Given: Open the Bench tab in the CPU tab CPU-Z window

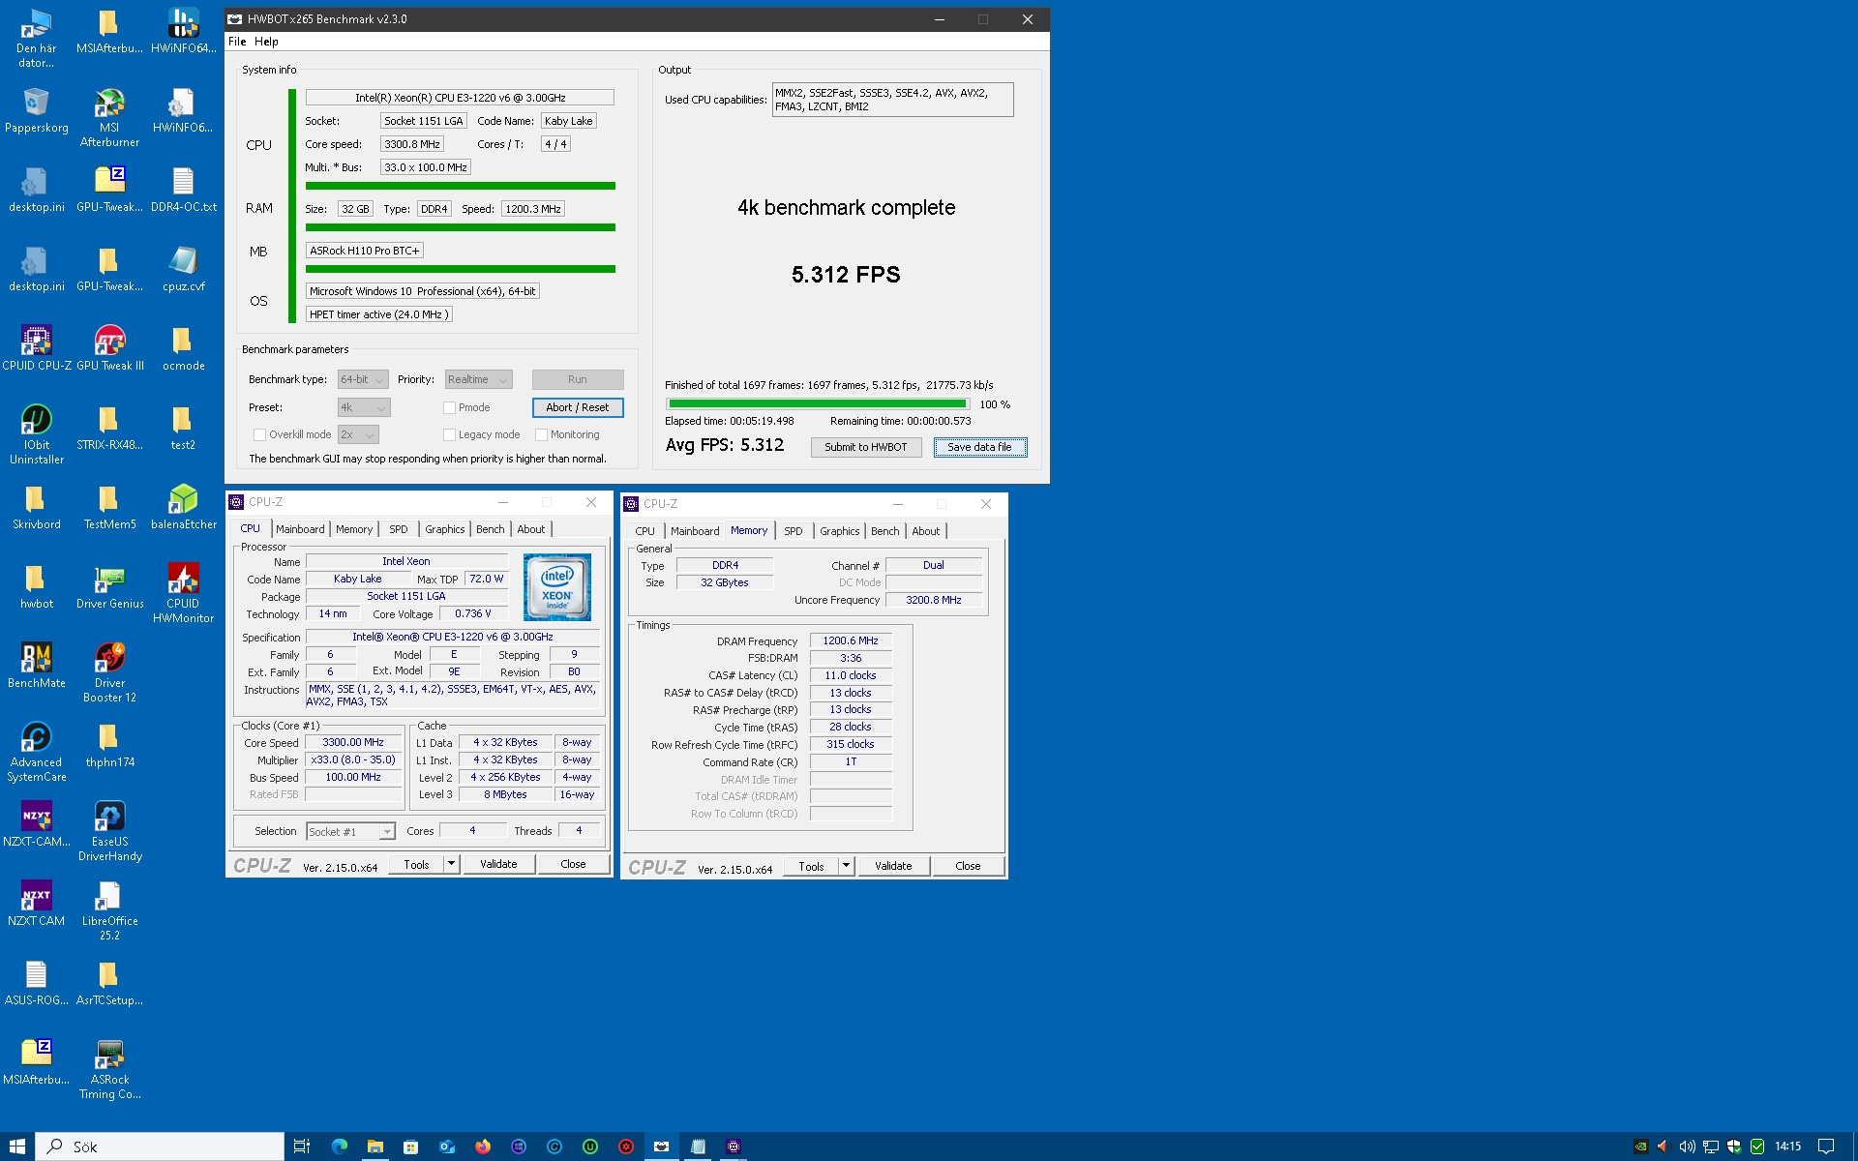Looking at the screenshot, I should pyautogui.click(x=491, y=529).
